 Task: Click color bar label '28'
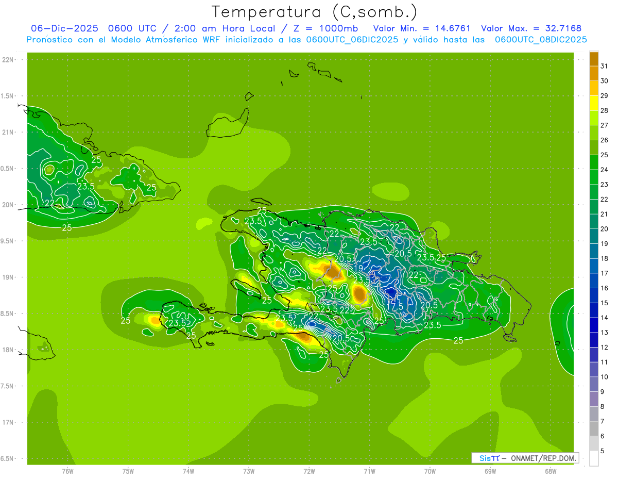tap(604, 110)
